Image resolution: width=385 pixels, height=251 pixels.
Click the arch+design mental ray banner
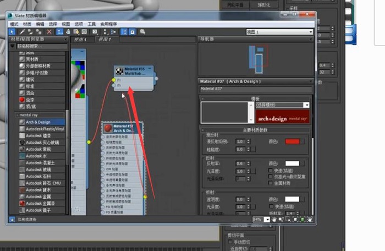click(282, 116)
